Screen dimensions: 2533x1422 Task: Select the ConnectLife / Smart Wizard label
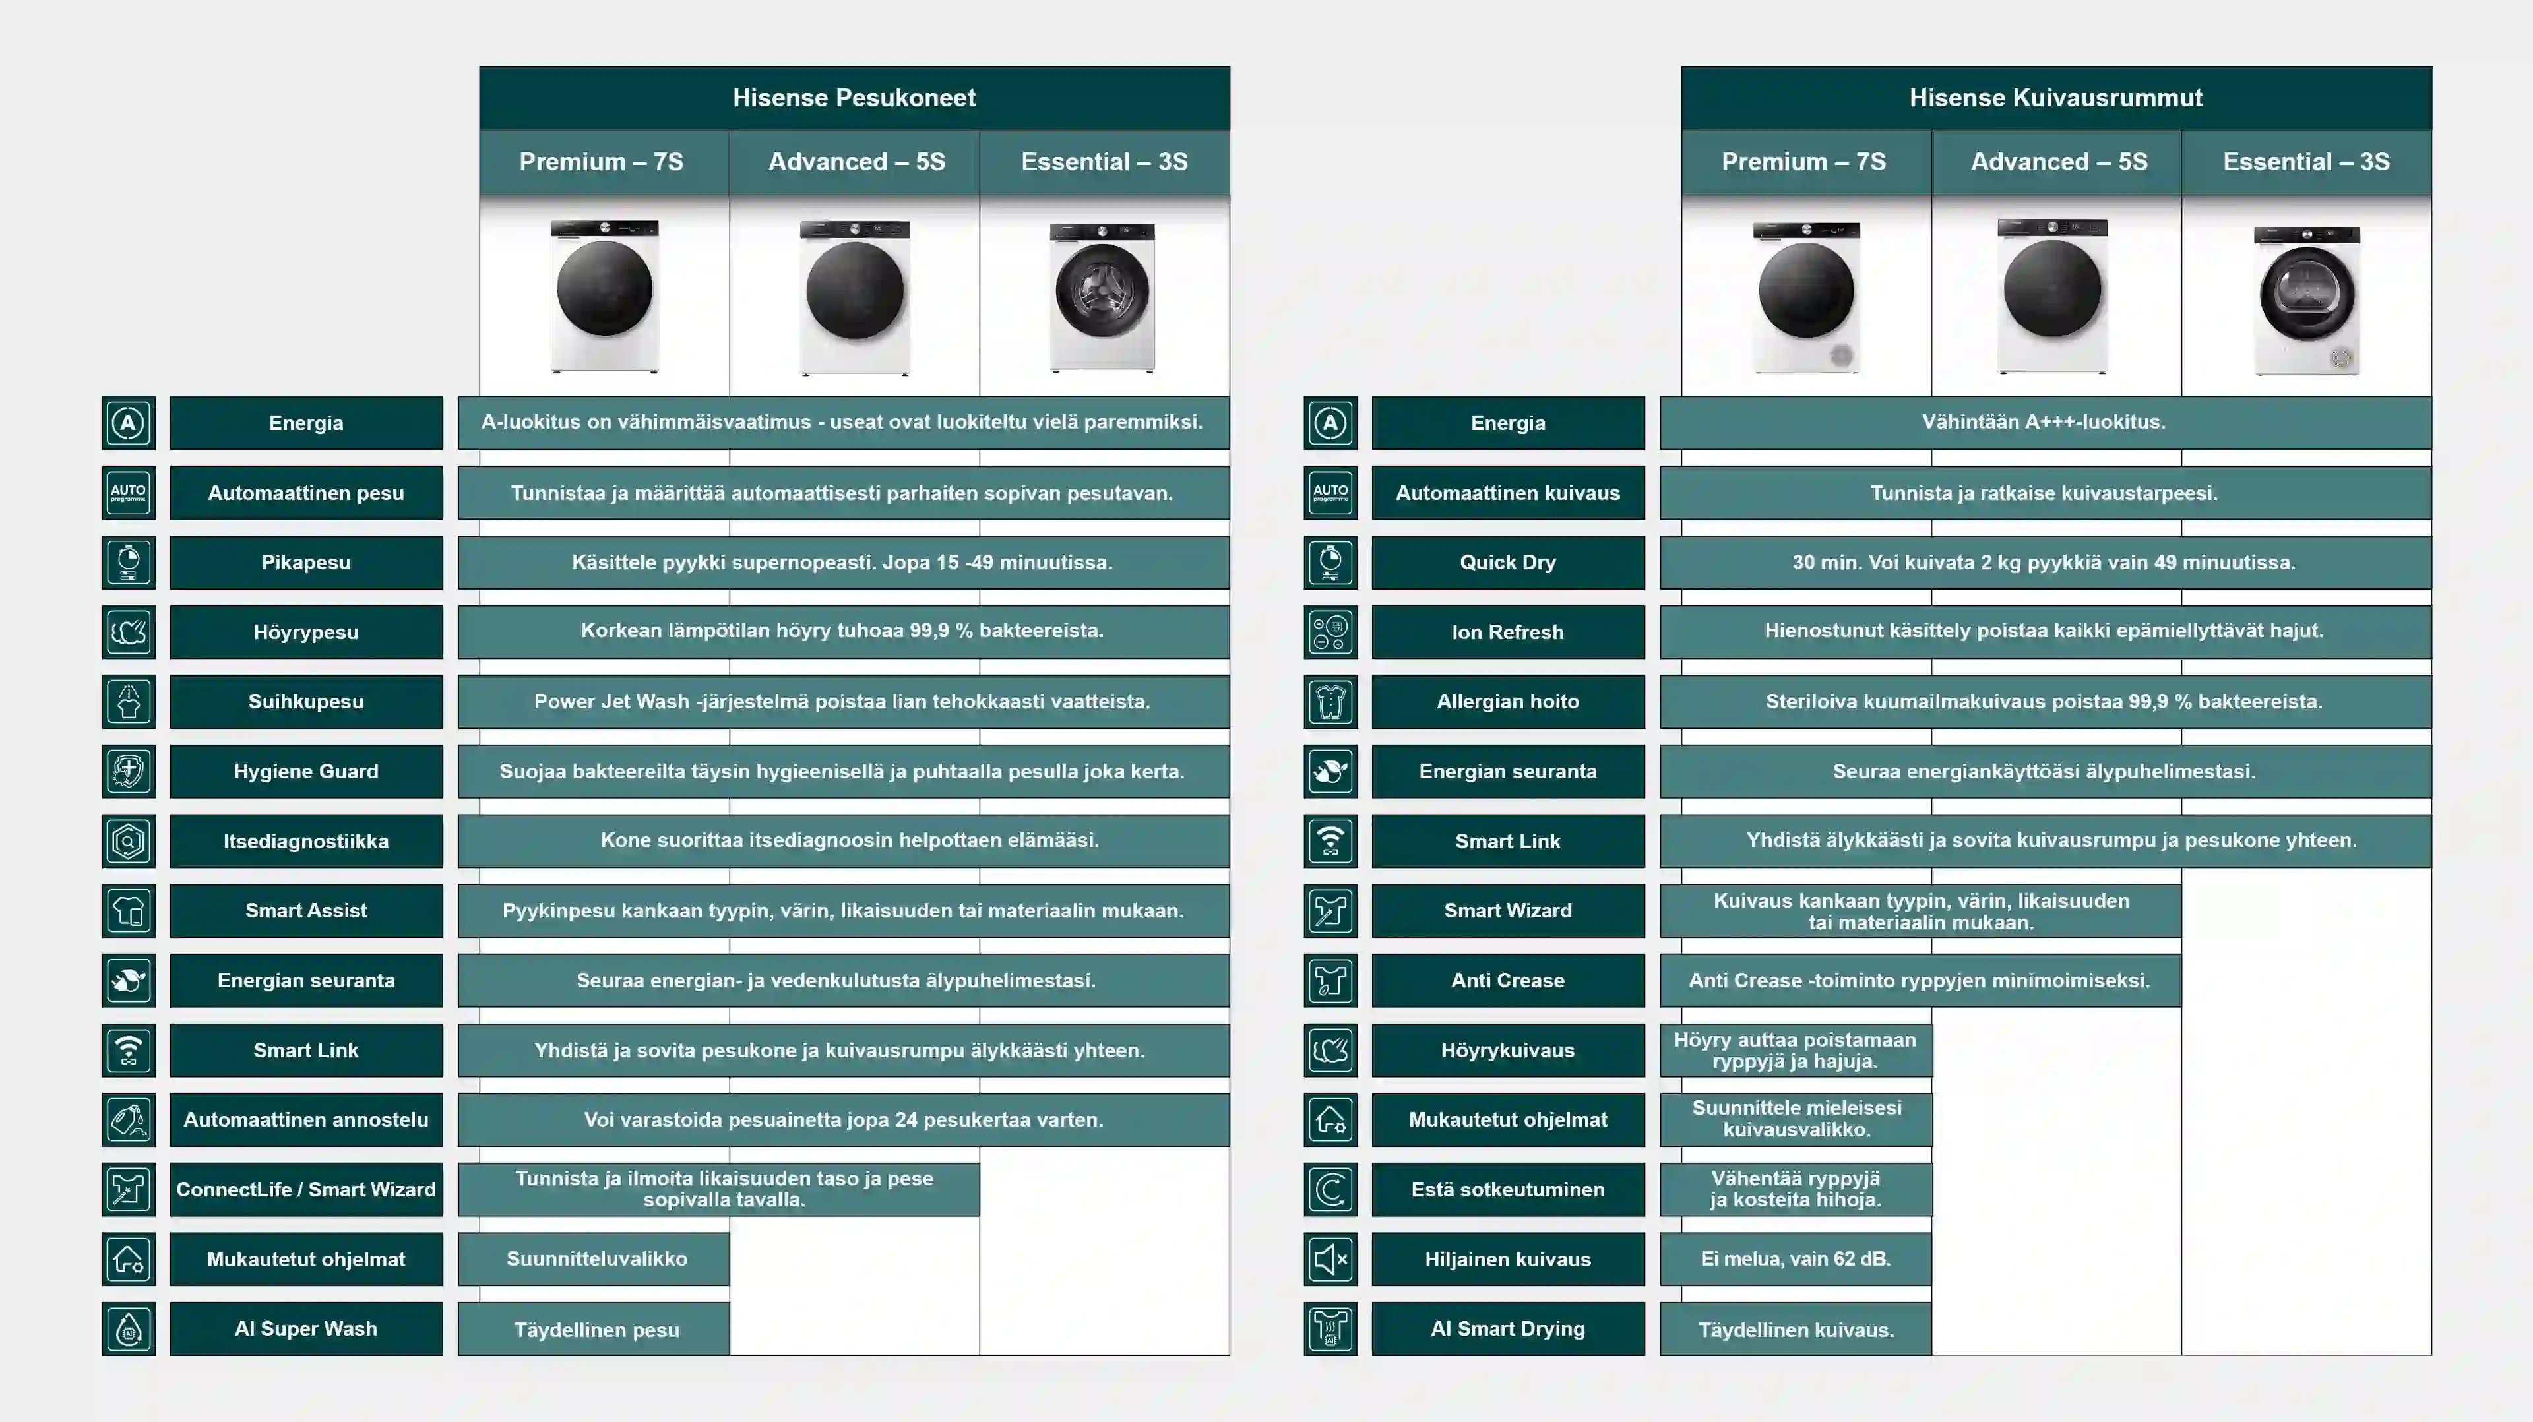(x=306, y=1189)
